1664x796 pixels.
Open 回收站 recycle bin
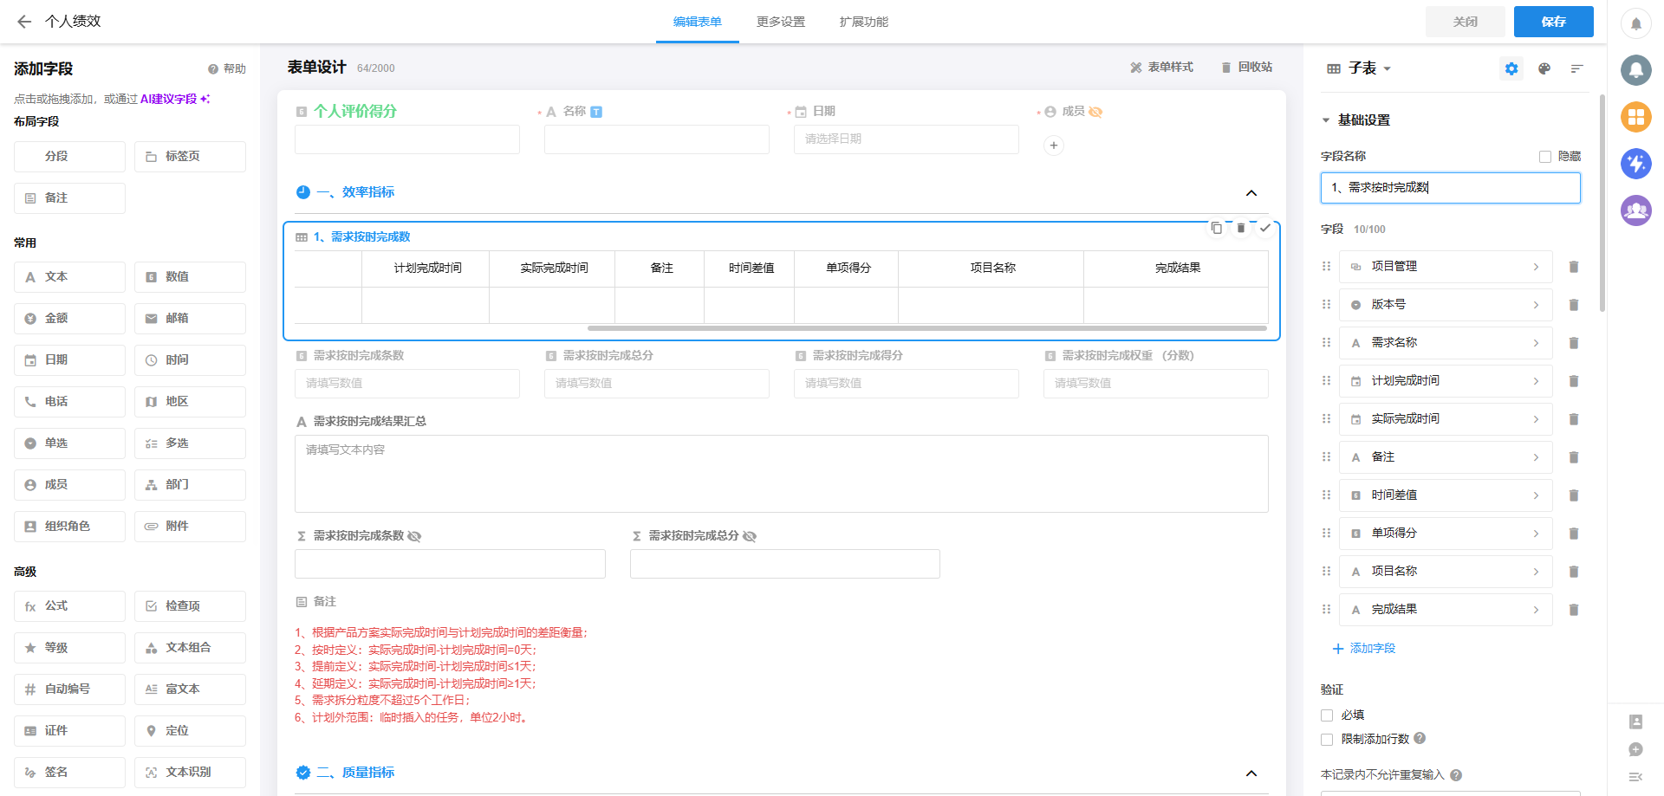[1246, 68]
